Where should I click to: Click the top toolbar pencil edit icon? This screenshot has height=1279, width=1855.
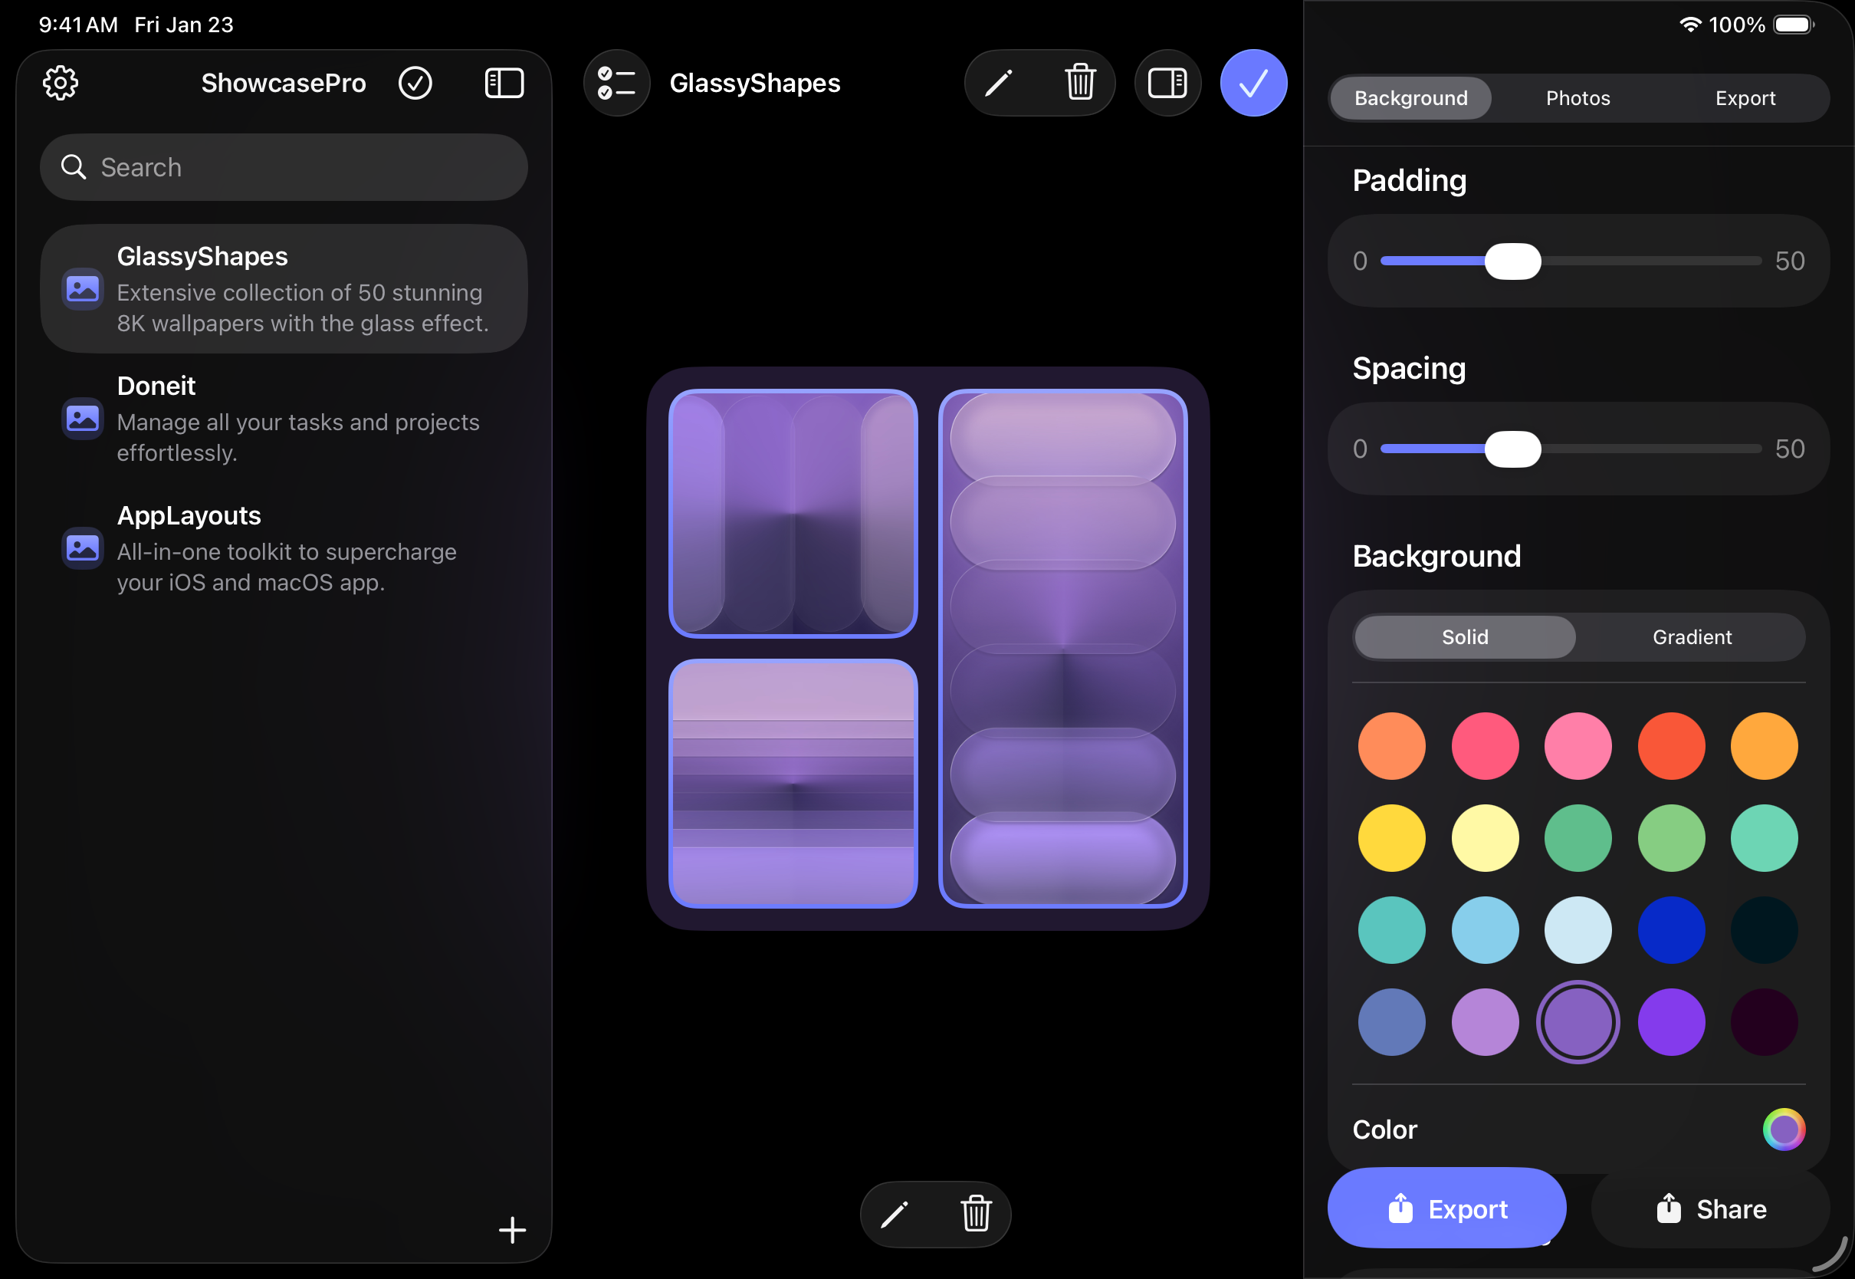(x=999, y=83)
